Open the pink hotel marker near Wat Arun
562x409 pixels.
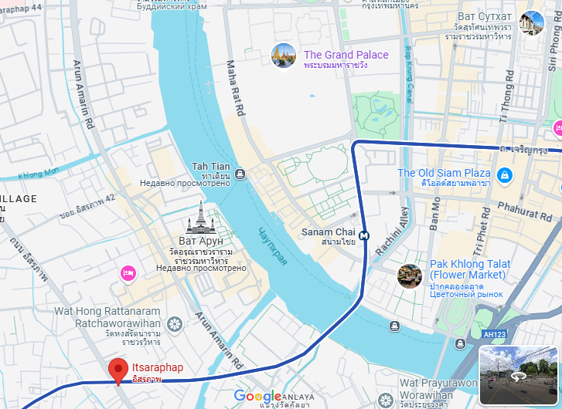point(128,274)
